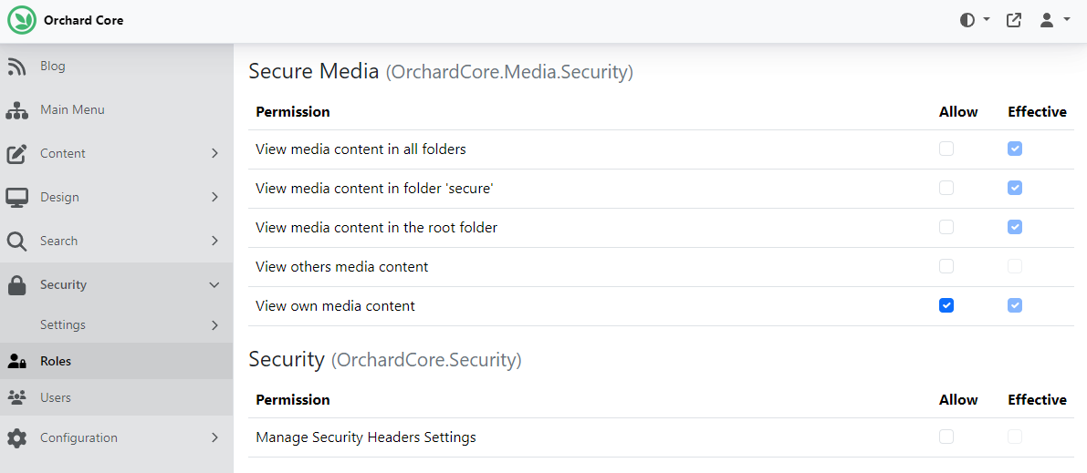Viewport: 1087px width, 473px height.
Task: Click the Configuration gear icon
Action: [16, 438]
